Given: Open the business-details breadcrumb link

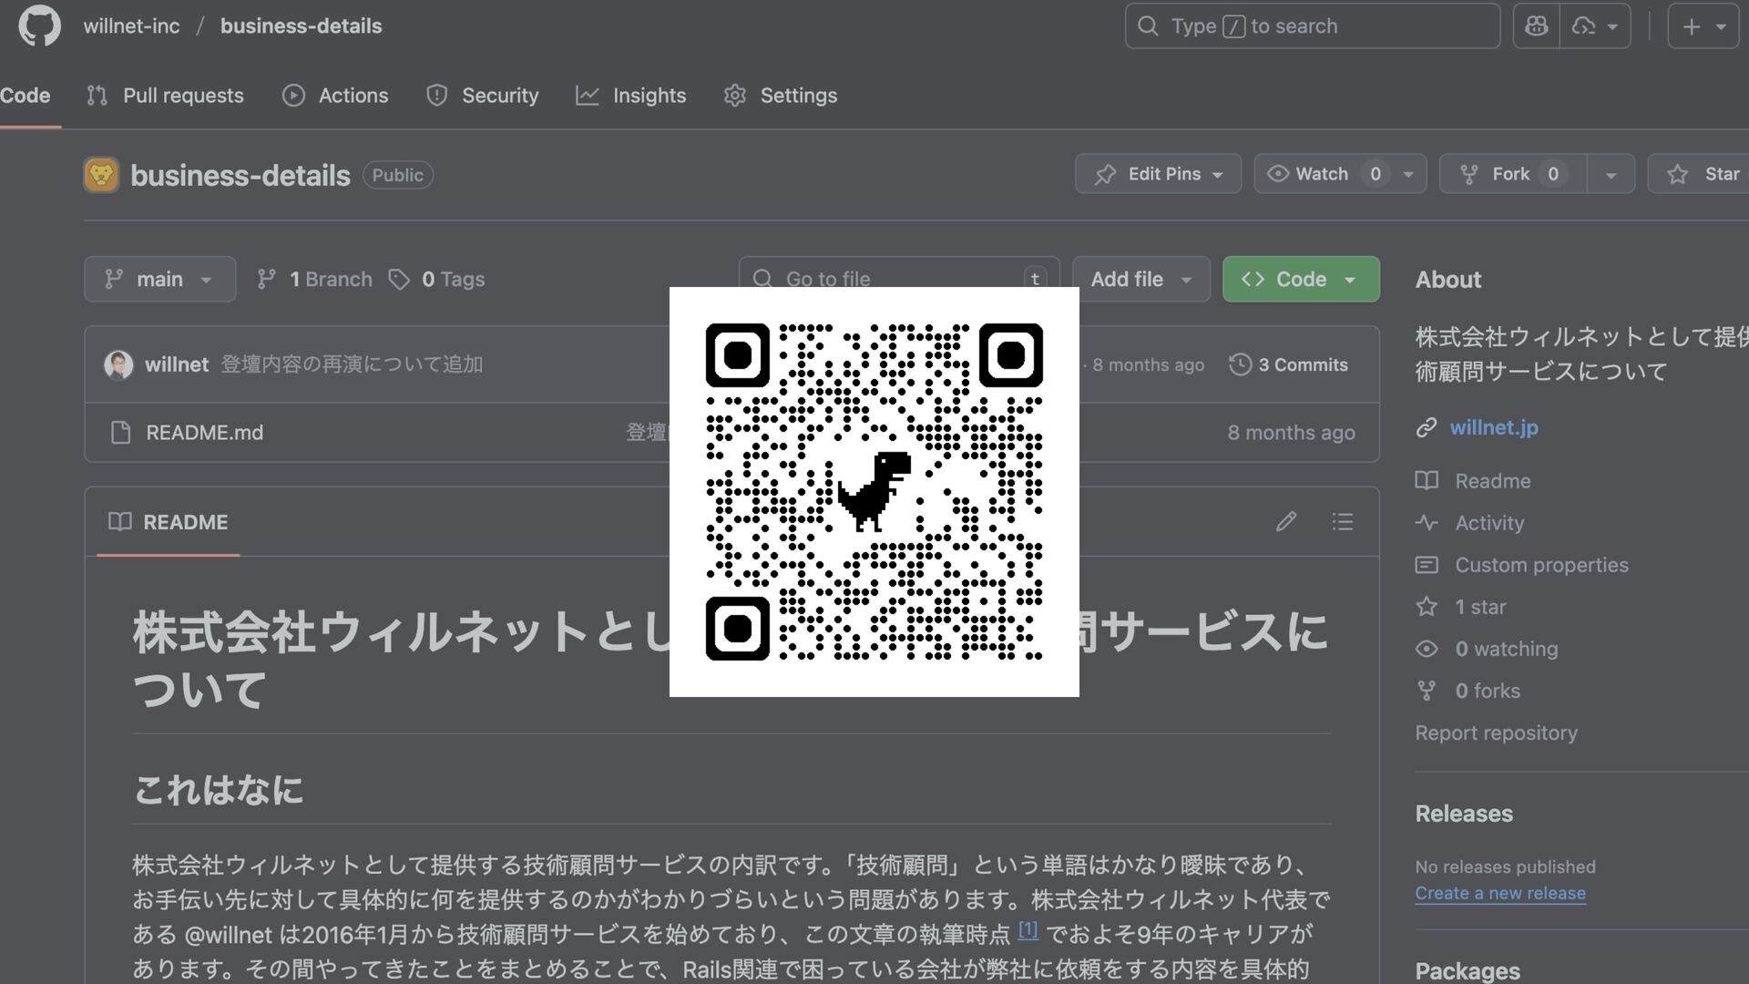Looking at the screenshot, I should pos(301,26).
